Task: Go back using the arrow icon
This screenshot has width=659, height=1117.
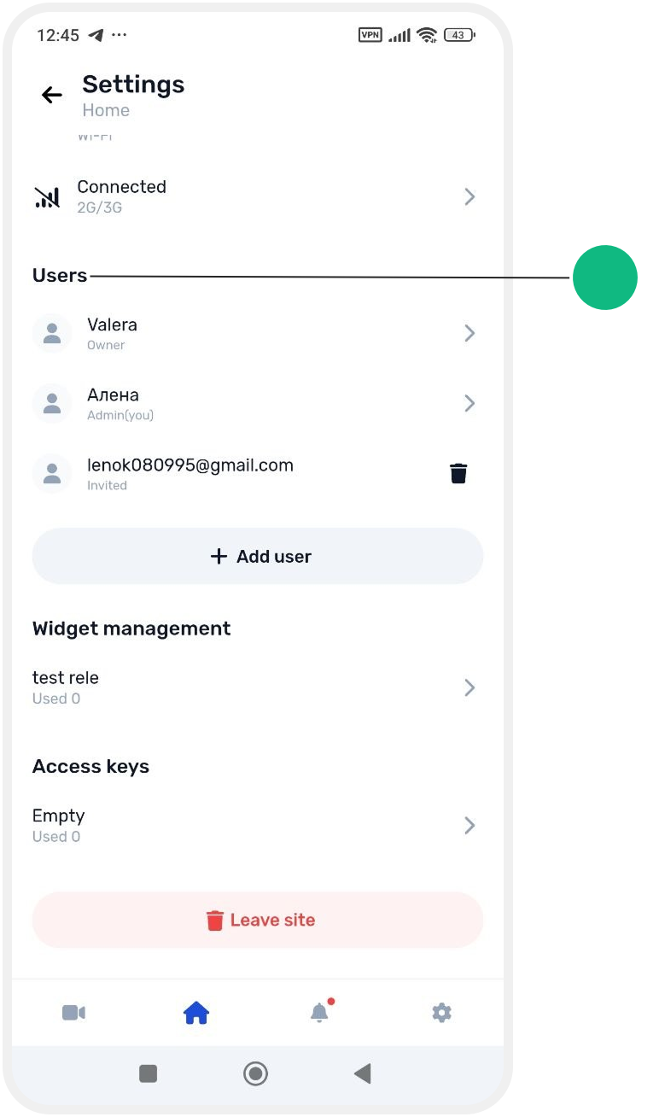Action: pyautogui.click(x=52, y=95)
